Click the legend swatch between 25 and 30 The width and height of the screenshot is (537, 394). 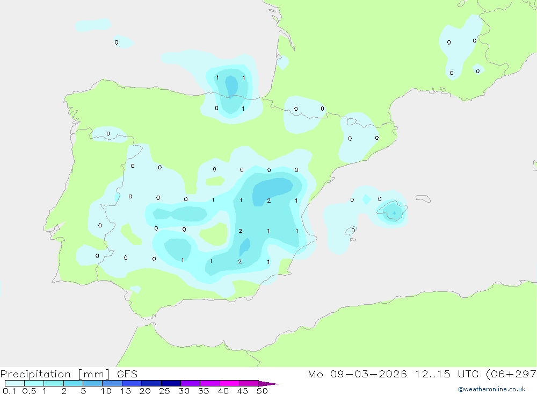click(171, 383)
